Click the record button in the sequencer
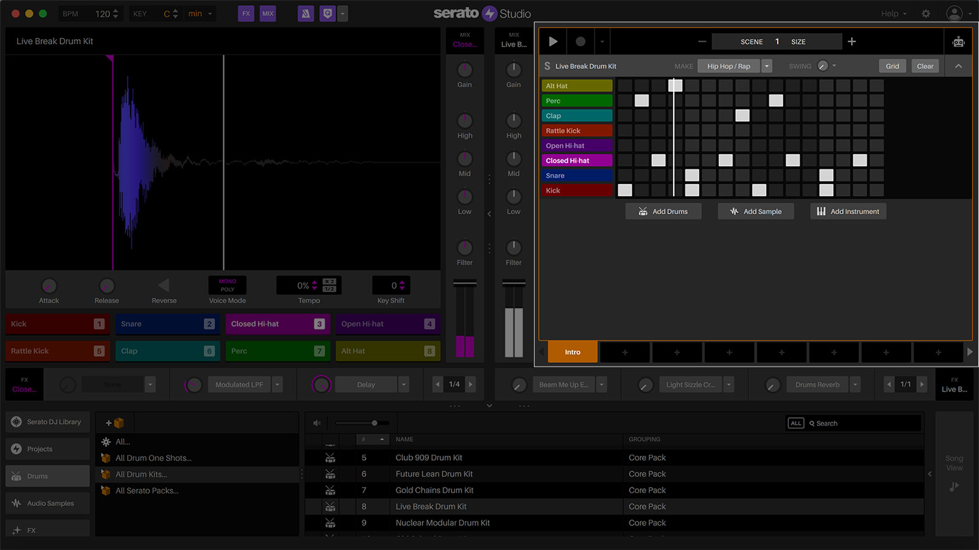This screenshot has height=550, width=979. point(580,42)
